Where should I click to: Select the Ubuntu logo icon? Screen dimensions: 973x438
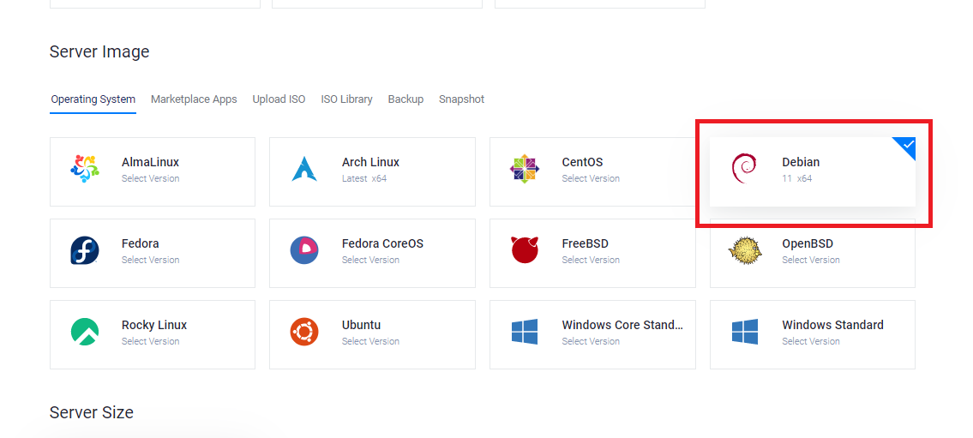click(x=304, y=332)
